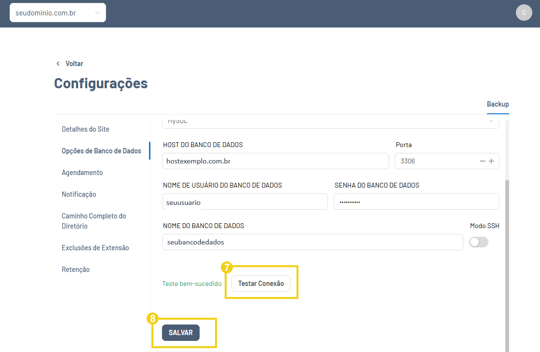Click the 'Modo SSH' label

485,226
